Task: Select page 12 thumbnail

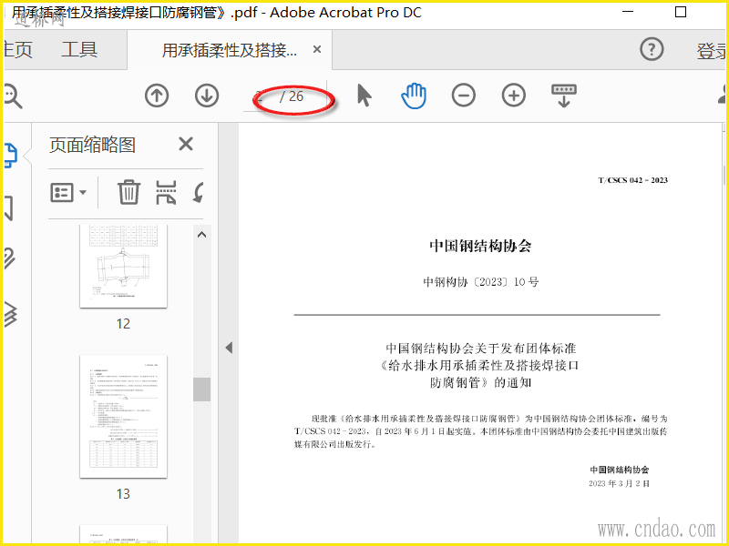Action: (123, 266)
